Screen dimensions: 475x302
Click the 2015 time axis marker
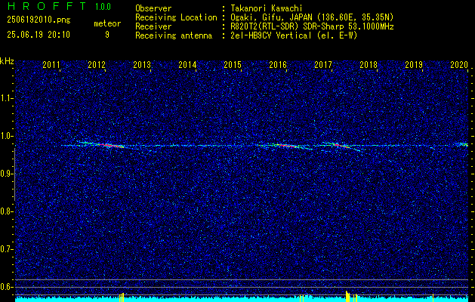[x=233, y=64]
